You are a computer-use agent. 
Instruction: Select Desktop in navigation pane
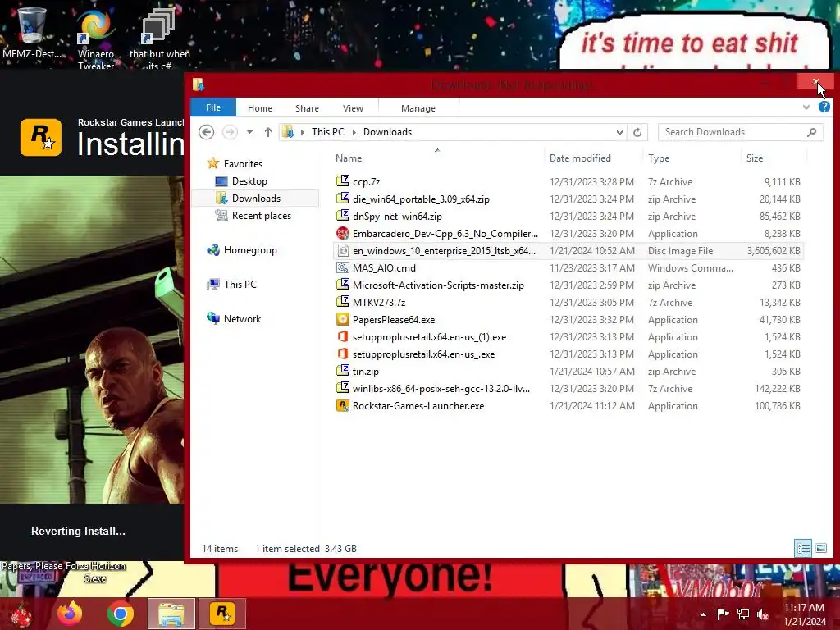pos(249,181)
